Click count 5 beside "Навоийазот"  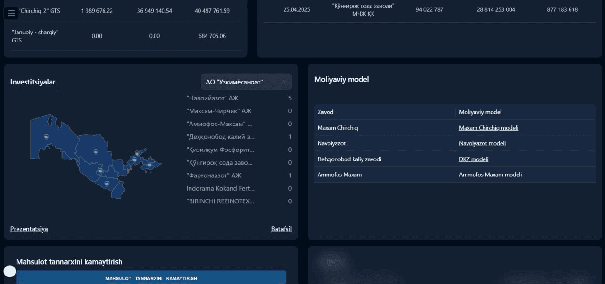click(x=290, y=98)
